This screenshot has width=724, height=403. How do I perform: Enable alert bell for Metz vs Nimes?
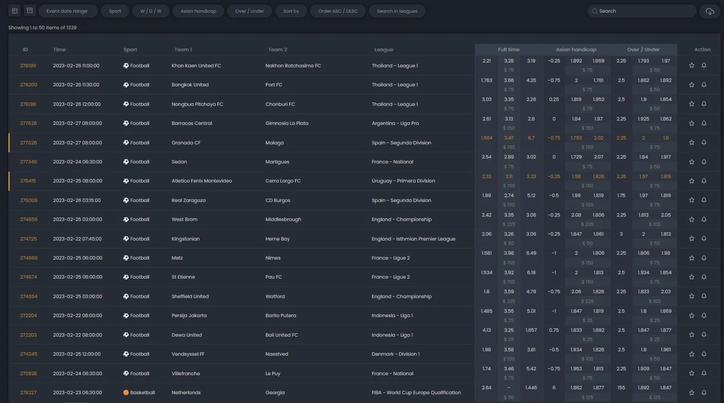(x=704, y=258)
